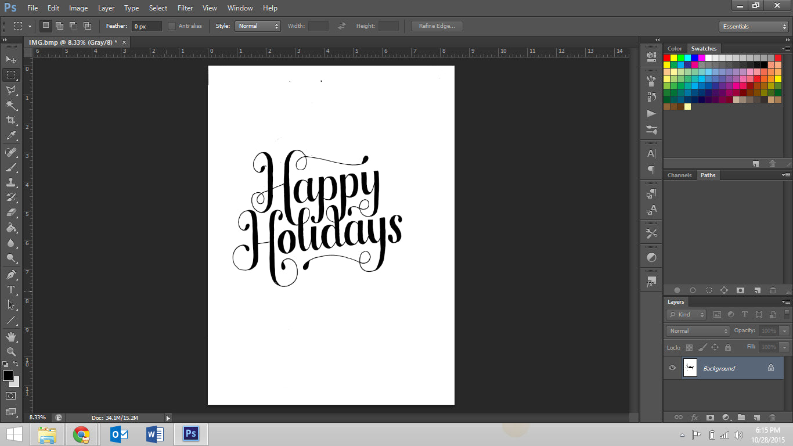Hide the Background layer visibility eye
The image size is (793, 446).
pyautogui.click(x=672, y=368)
